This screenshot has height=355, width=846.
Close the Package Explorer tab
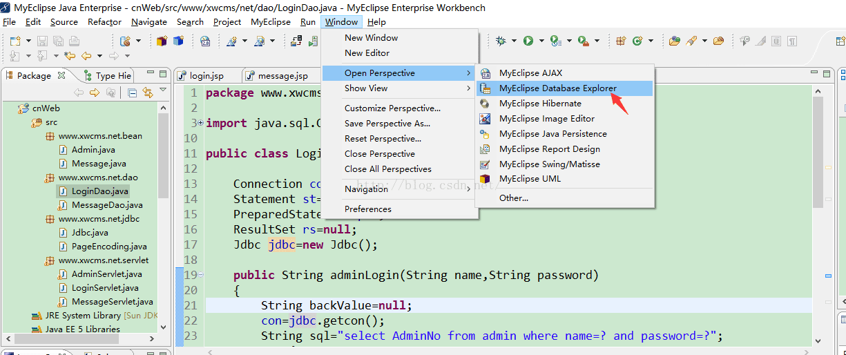tap(61, 75)
